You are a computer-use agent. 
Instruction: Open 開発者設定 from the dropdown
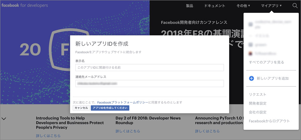pyautogui.click(x=258, y=103)
